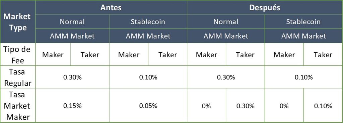Image resolution: width=343 pixels, height=123 pixels.
Task: Click the Market Type header cell
Action: click(18, 22)
